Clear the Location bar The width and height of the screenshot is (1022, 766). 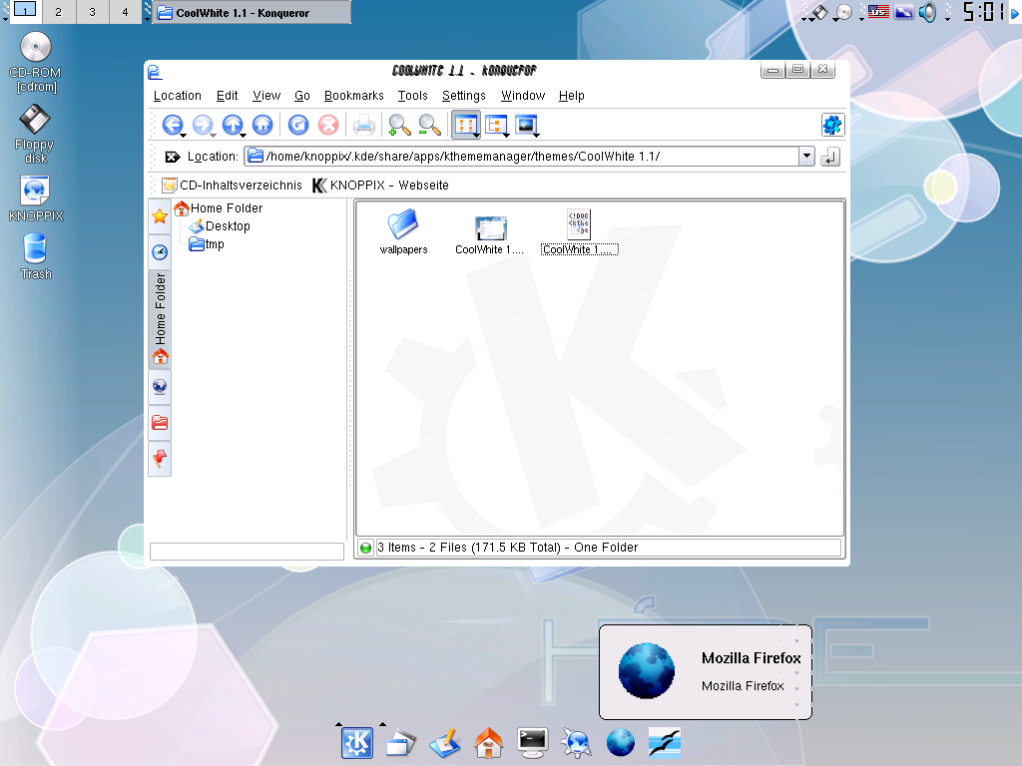coord(172,157)
